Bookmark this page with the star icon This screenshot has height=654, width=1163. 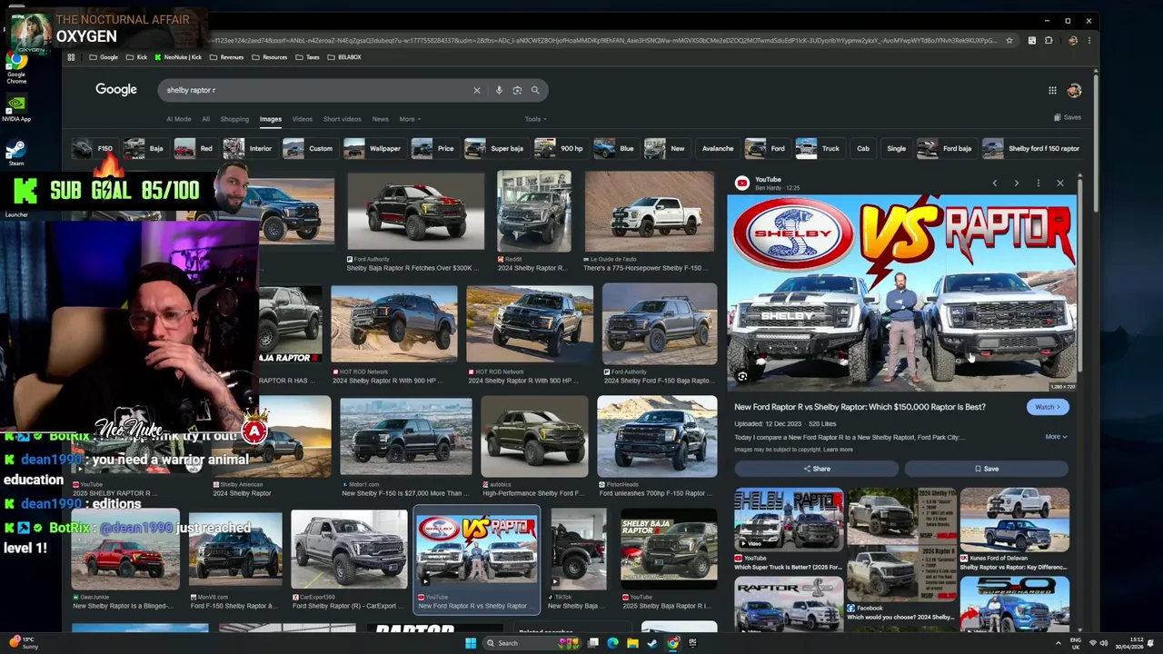coord(1009,40)
